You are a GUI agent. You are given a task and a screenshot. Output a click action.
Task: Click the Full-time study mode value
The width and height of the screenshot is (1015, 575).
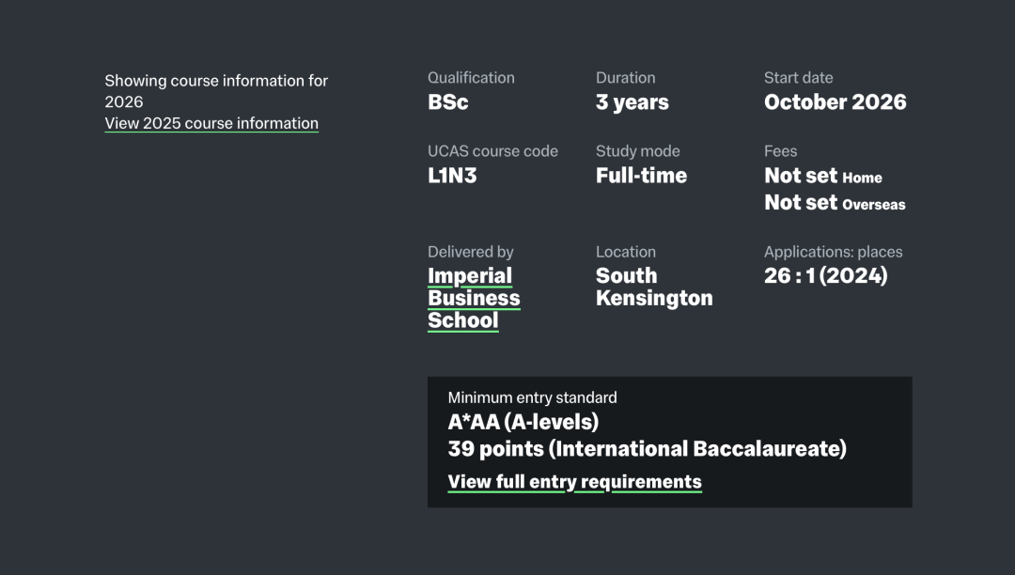[x=642, y=176]
